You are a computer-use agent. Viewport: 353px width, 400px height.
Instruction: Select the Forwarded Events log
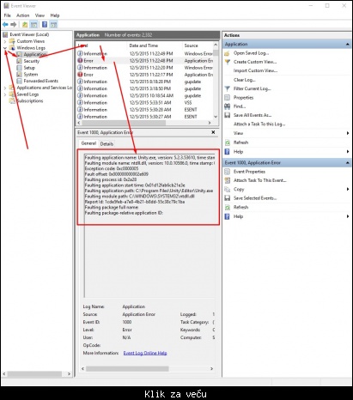[x=40, y=81]
